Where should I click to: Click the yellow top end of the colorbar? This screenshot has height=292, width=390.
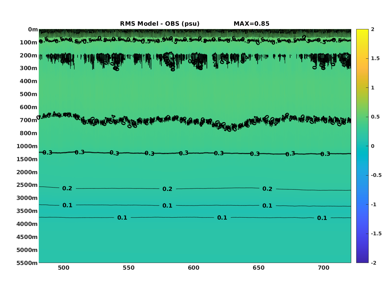(x=362, y=31)
